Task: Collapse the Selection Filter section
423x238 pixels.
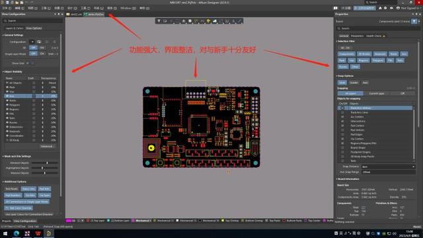Action: coord(337,41)
